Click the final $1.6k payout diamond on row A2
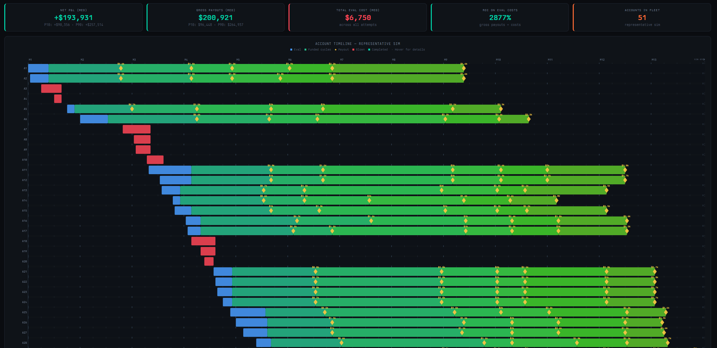The image size is (717, 348). pos(463,78)
